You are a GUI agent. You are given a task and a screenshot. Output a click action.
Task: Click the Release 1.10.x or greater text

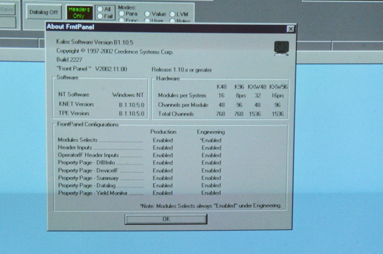pos(182,70)
